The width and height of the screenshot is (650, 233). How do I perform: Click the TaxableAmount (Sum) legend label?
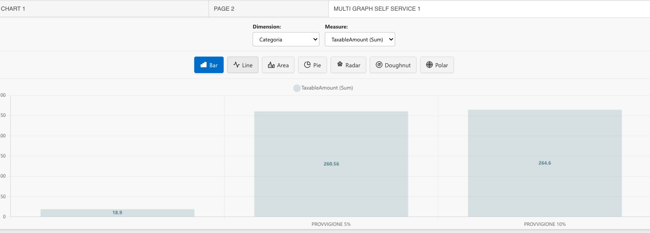pos(327,88)
